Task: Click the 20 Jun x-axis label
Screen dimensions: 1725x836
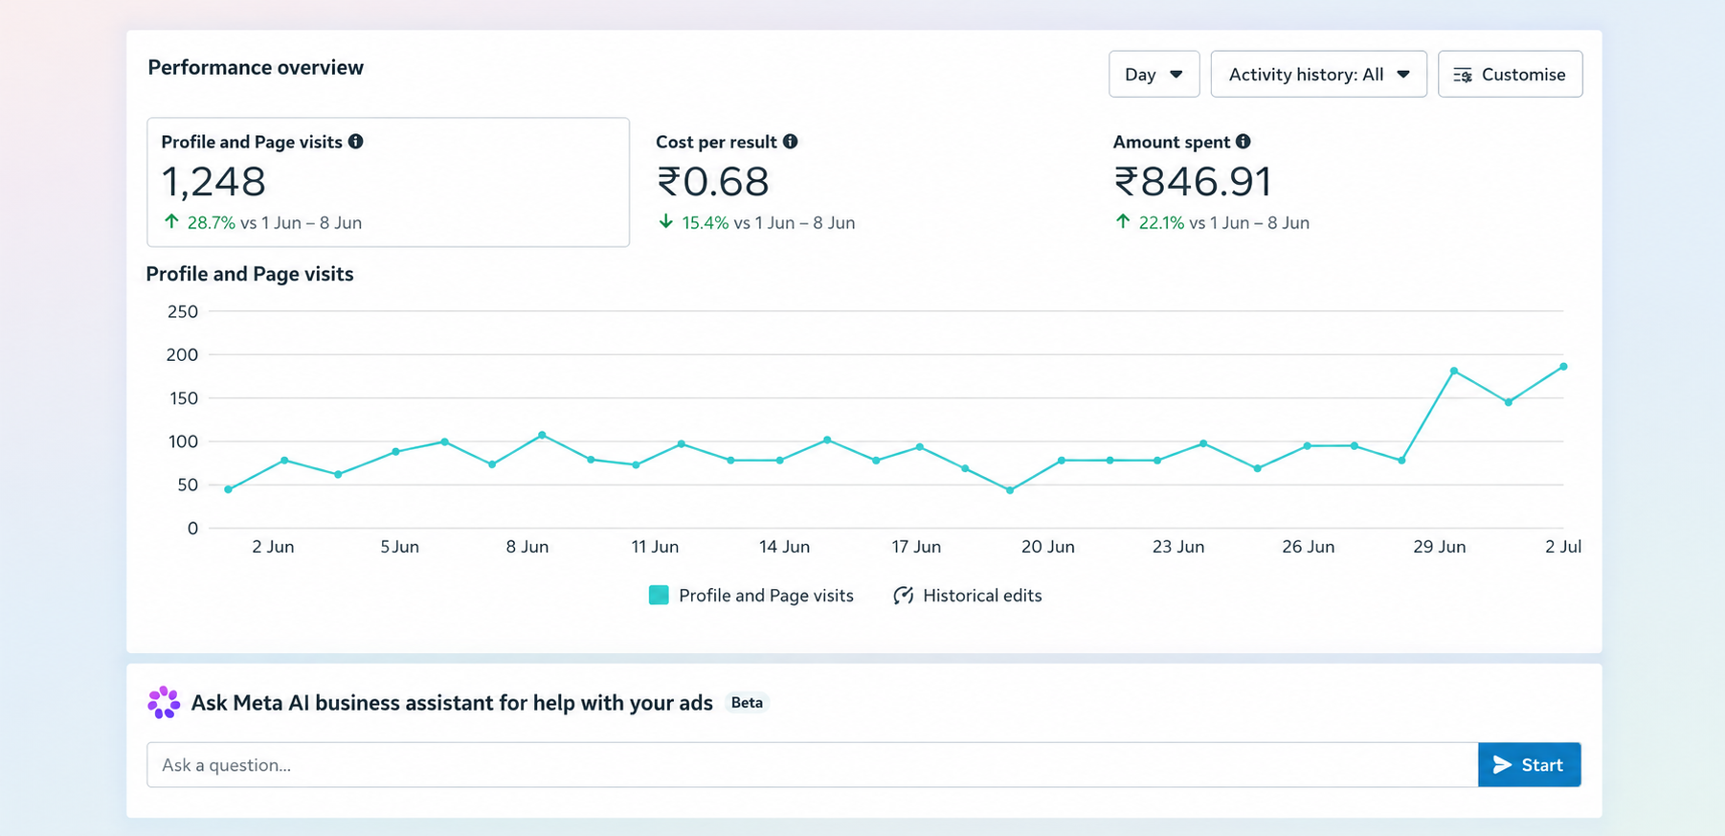Action: (x=1047, y=547)
